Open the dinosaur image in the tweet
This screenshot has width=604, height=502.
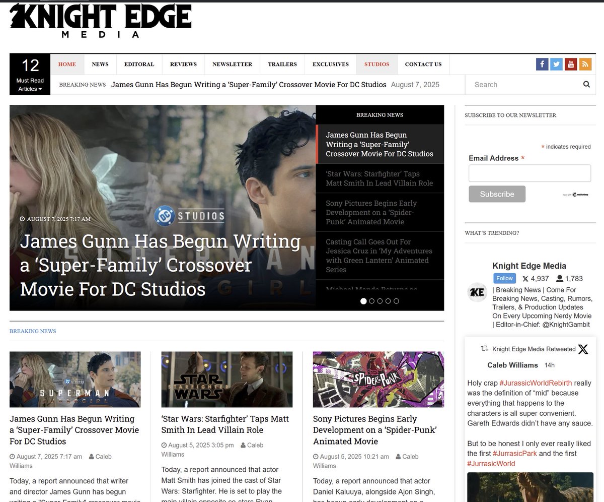click(x=530, y=487)
